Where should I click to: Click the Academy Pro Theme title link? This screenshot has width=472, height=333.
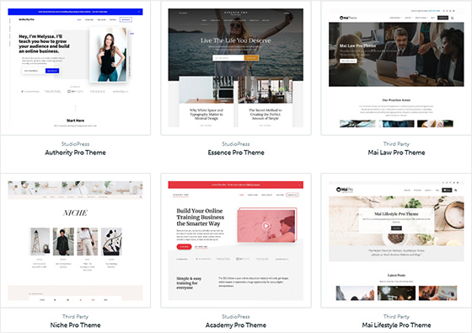pos(236,325)
